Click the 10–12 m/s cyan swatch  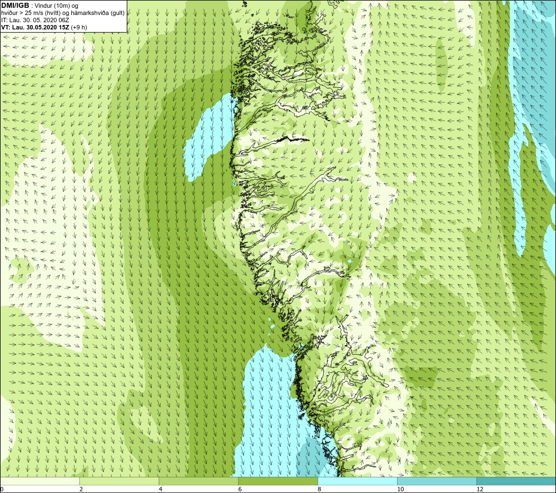pyautogui.click(x=437, y=481)
